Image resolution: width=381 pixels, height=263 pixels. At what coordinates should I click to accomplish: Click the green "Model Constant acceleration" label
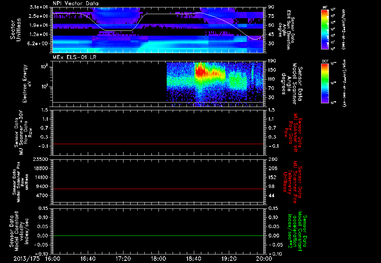297,231
